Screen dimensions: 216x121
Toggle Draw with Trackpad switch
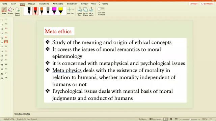(x=101, y=9)
